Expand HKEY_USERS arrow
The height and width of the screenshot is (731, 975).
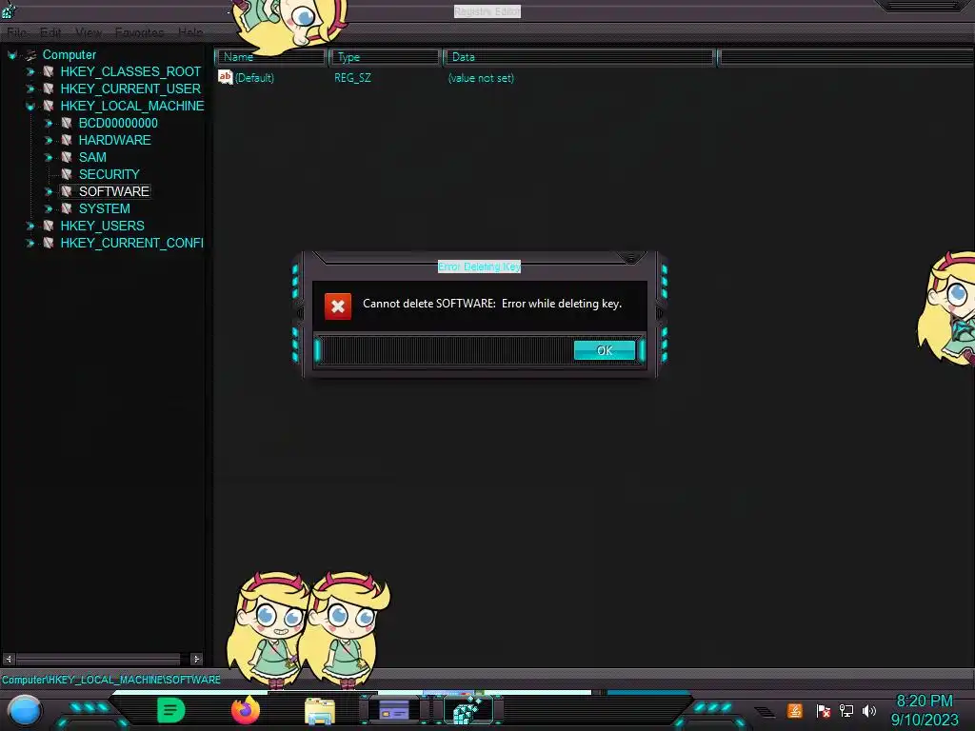coord(30,226)
